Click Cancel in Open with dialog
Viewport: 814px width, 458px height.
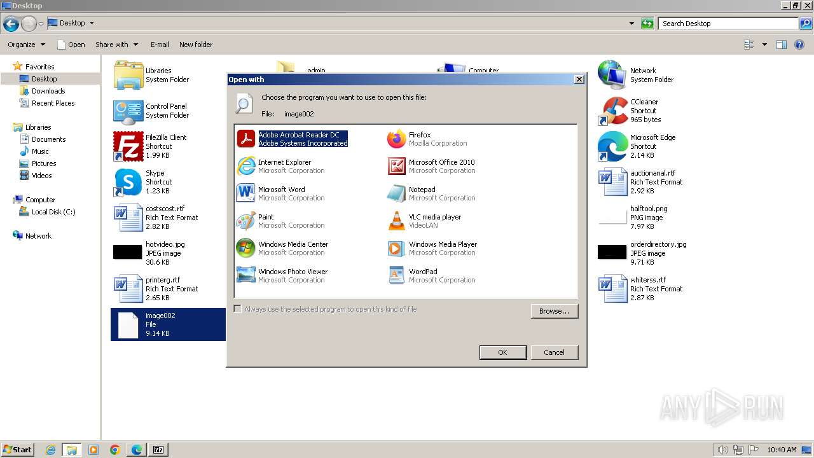(x=554, y=352)
